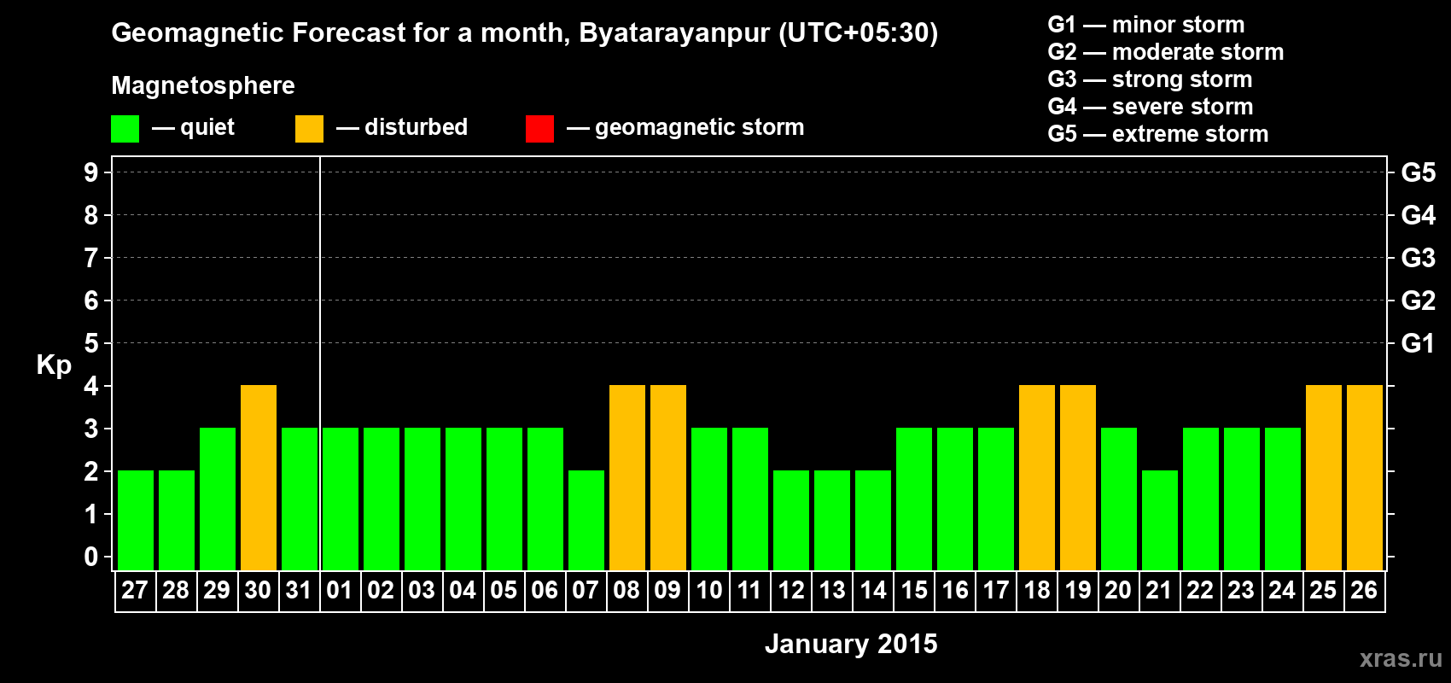The width and height of the screenshot is (1451, 683).
Task: Click the red geomagnetic storm legend swatch
Action: coord(539,129)
